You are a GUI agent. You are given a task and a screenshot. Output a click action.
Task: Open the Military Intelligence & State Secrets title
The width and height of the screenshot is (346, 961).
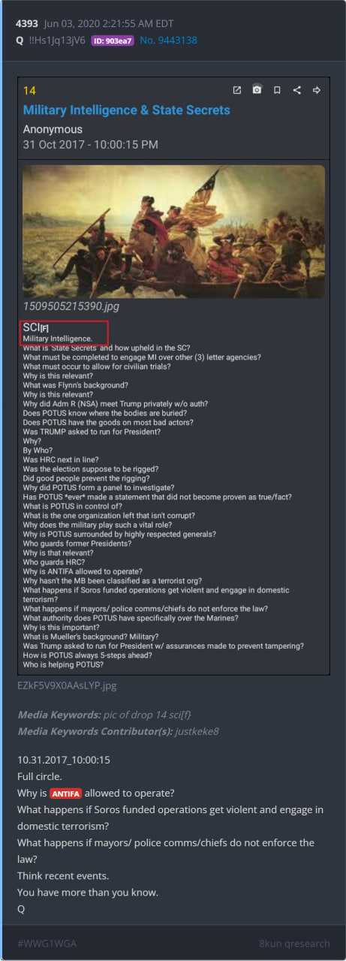(126, 110)
